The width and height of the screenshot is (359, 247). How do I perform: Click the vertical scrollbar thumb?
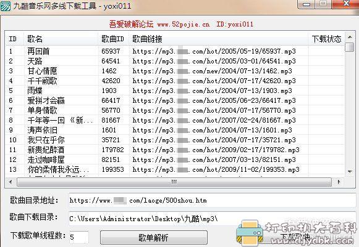[x=350, y=47]
